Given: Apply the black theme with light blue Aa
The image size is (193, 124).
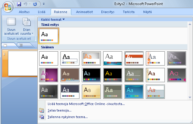Looking at the screenshot, I should pyautogui.click(x=91, y=75).
